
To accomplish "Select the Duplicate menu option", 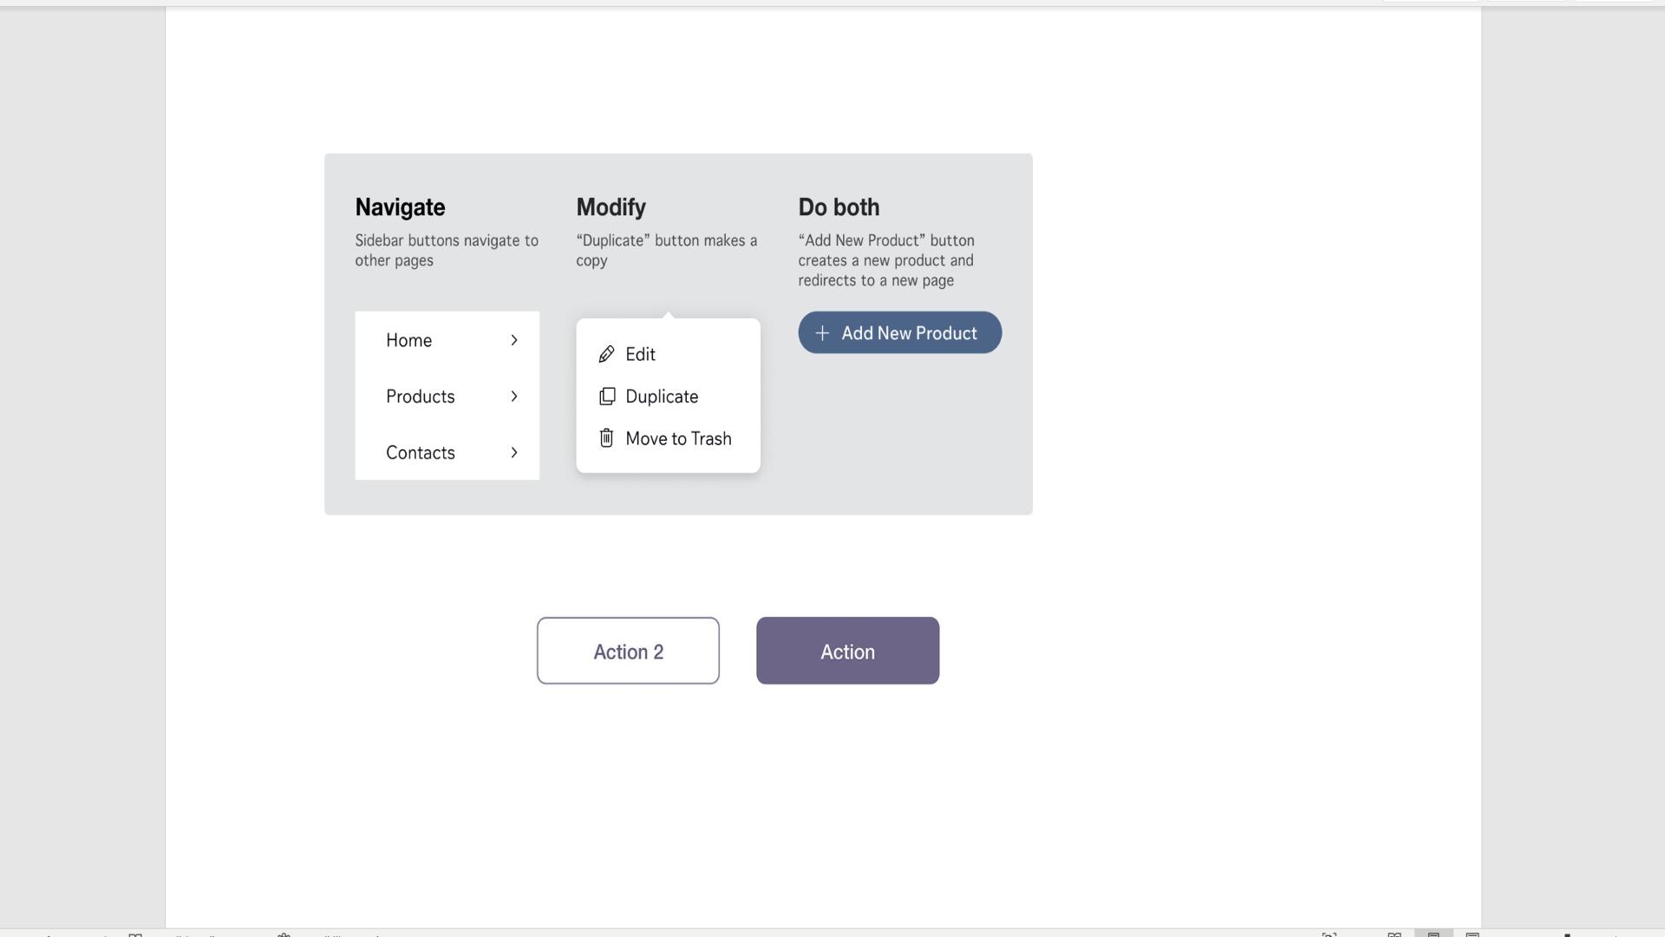I will [x=663, y=396].
